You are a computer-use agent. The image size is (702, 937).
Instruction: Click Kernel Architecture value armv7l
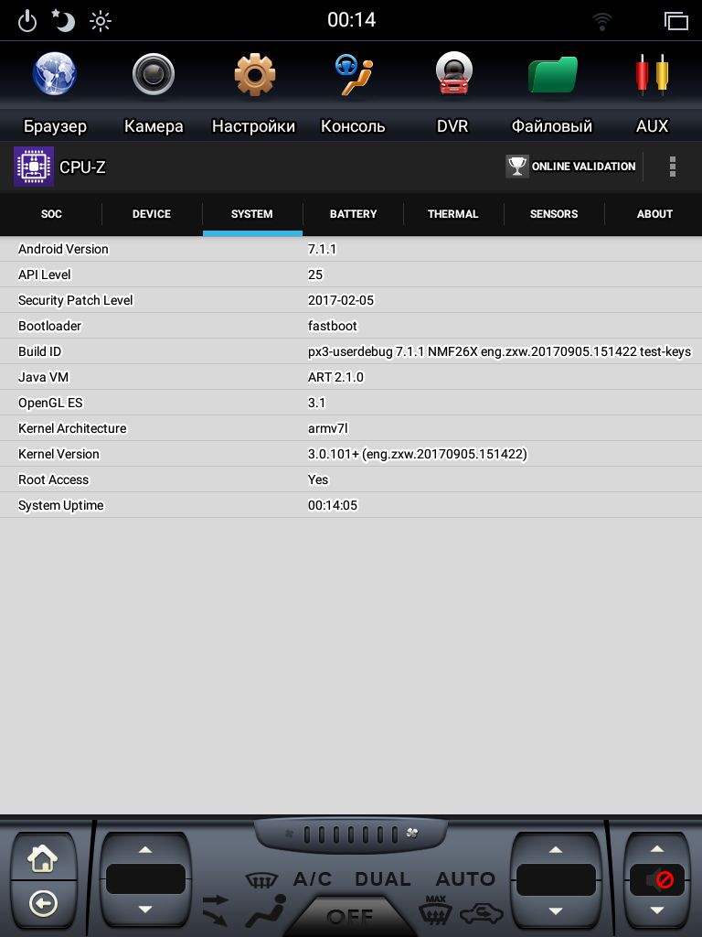tap(328, 429)
